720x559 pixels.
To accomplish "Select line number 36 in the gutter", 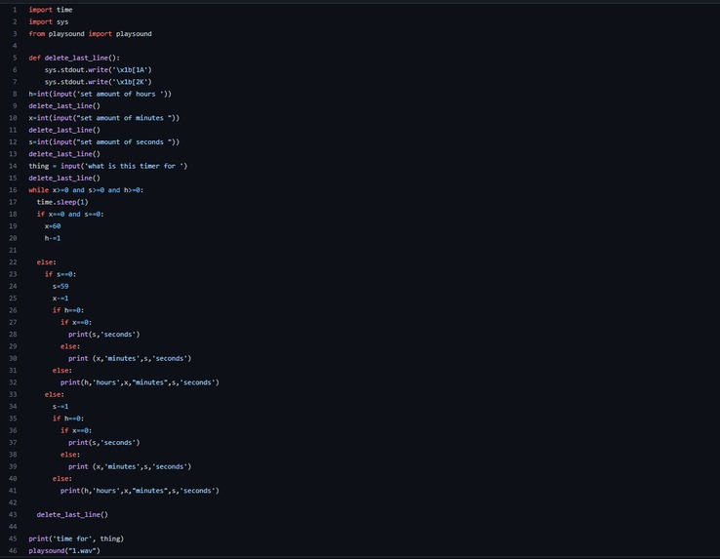I will point(13,430).
